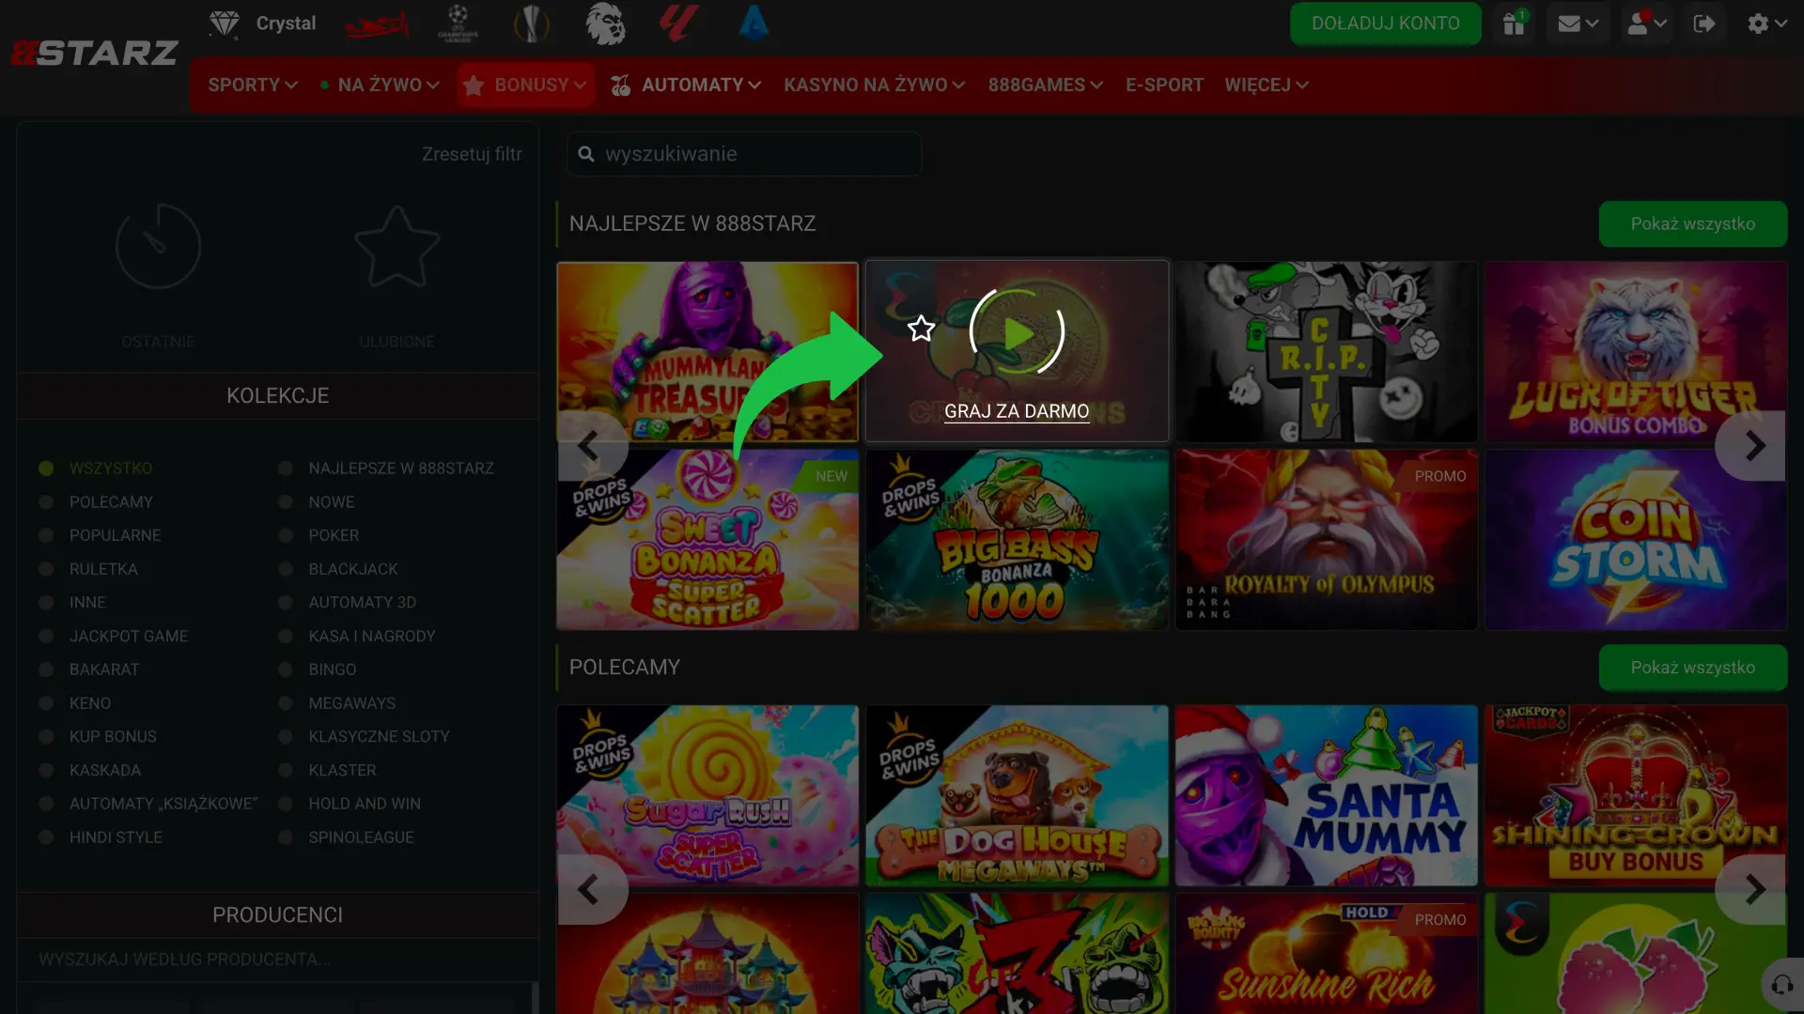Open the E-Sport menu item
The image size is (1804, 1014).
(x=1164, y=84)
